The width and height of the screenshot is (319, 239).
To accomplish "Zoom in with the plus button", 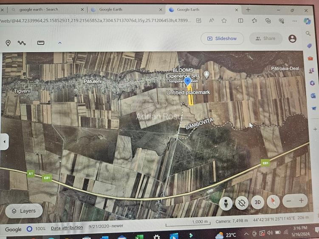I will [302, 200].
